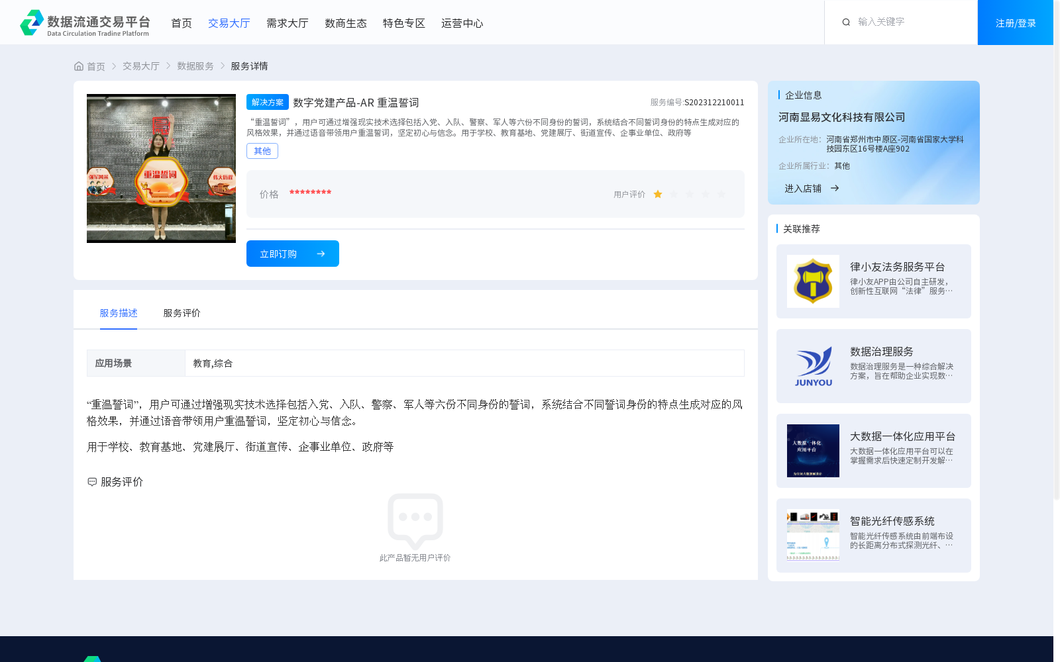Click product title 数字党建产品-AR 重温誓词
Image resolution: width=1060 pixels, height=662 pixels.
click(x=356, y=103)
